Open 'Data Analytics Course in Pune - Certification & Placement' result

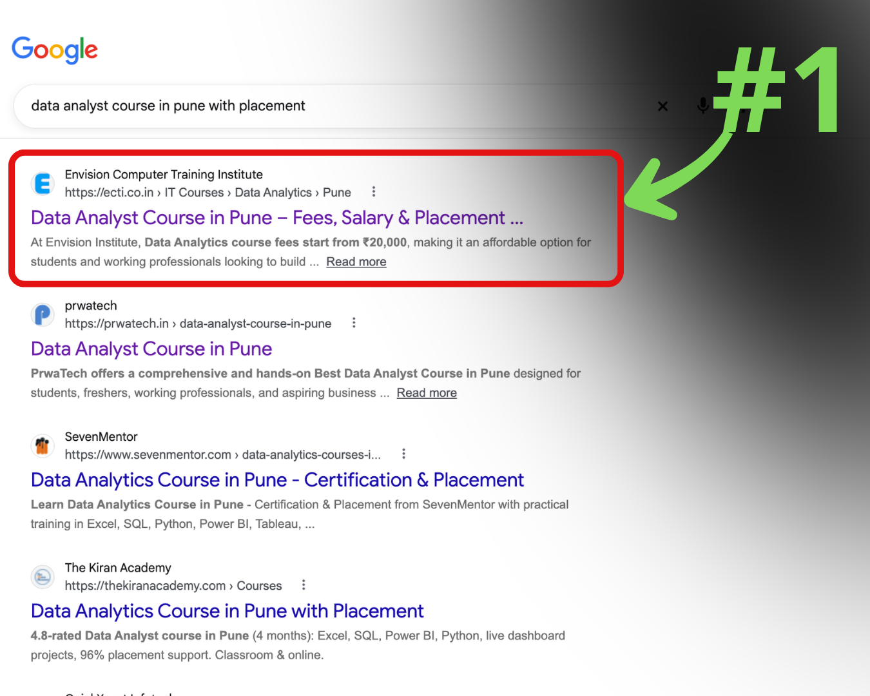277,480
